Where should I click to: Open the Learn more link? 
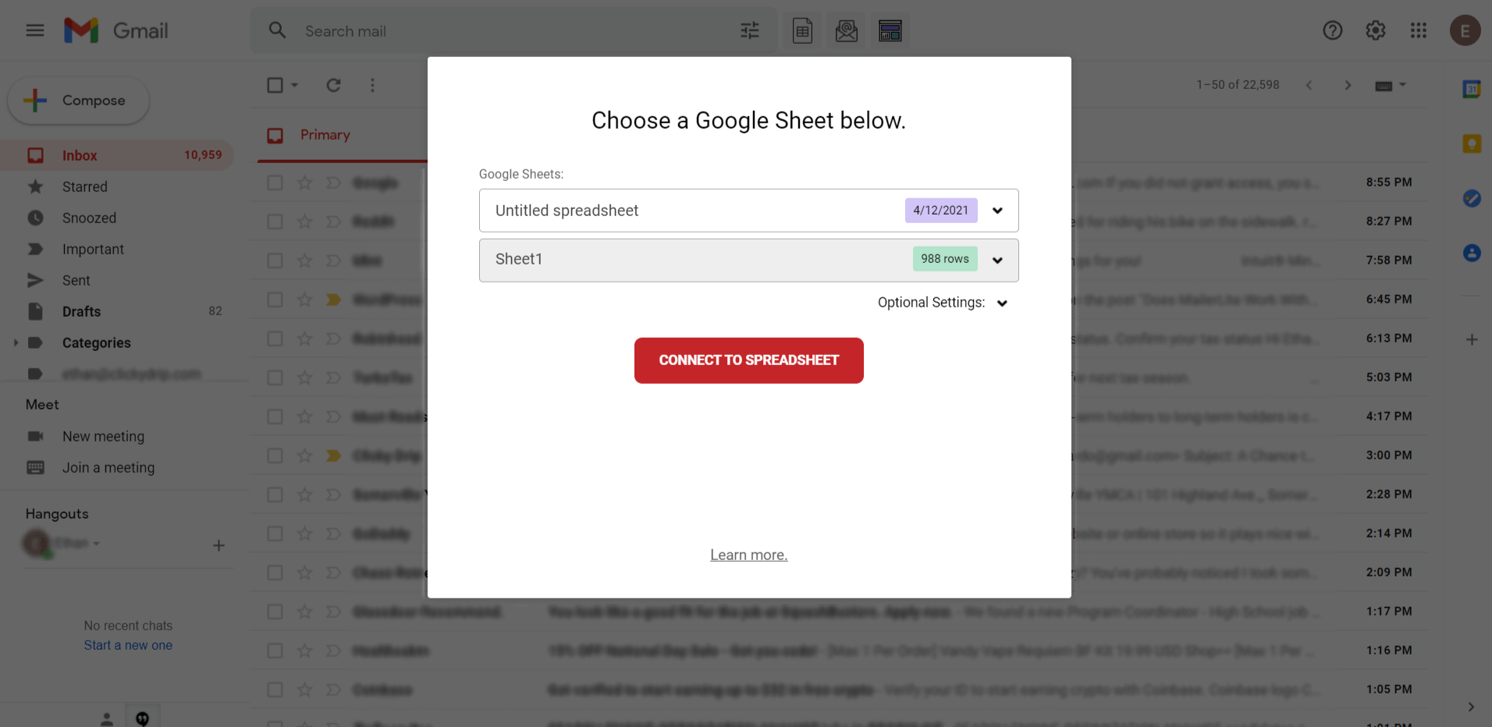[748, 555]
